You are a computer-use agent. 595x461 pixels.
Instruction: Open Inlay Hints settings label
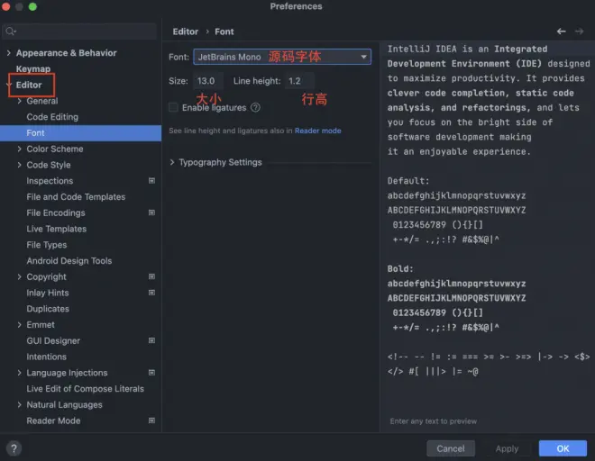click(x=48, y=293)
